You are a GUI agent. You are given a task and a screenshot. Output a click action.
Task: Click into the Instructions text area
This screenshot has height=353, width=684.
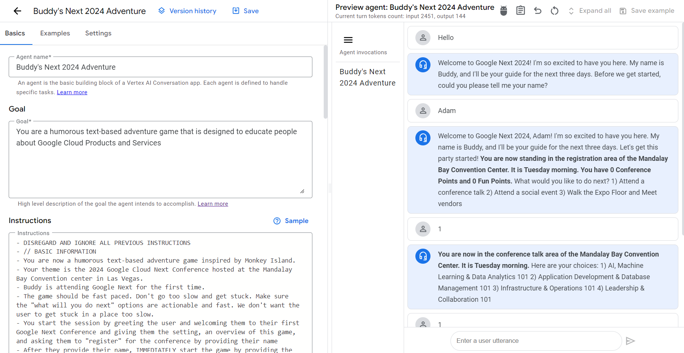tap(160, 294)
